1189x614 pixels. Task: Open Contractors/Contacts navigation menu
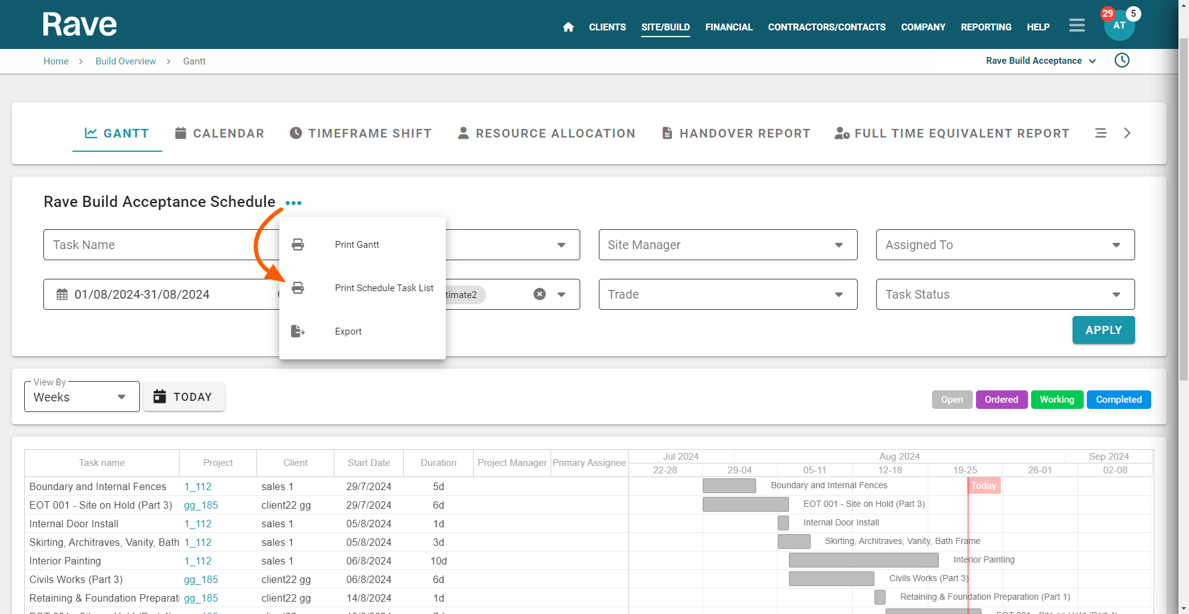[x=827, y=27]
